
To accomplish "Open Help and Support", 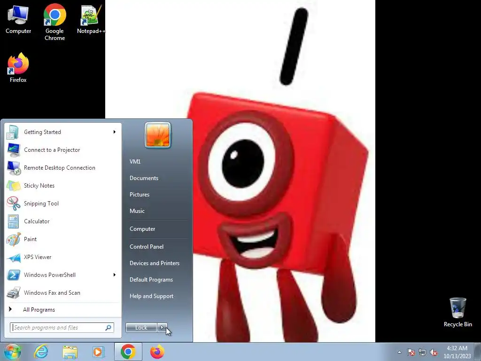I will [152, 296].
